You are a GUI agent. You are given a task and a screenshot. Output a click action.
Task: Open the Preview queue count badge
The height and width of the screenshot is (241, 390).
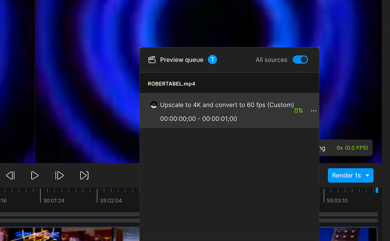[x=212, y=60]
